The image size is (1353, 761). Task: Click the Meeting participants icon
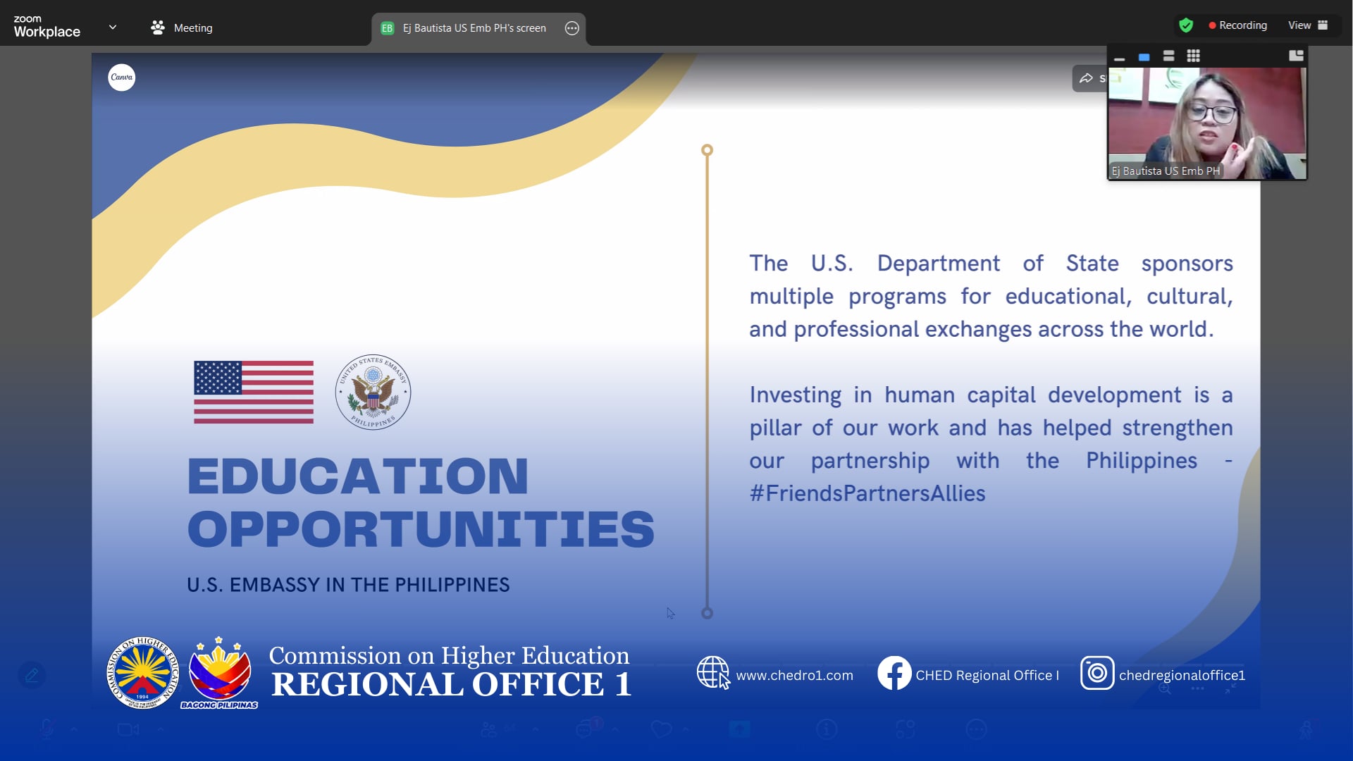coord(158,27)
